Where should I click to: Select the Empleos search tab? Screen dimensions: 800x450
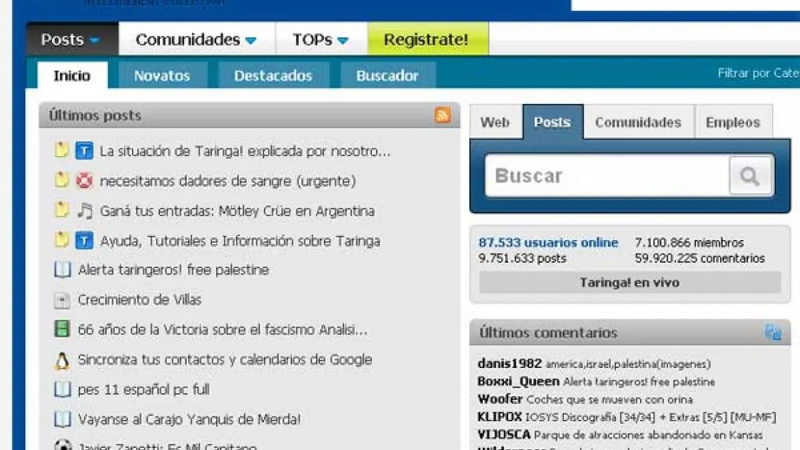click(733, 122)
